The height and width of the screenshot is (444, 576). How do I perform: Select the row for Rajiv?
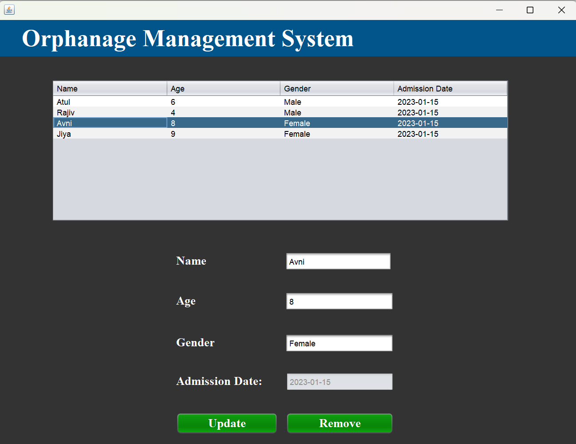[x=111, y=112]
